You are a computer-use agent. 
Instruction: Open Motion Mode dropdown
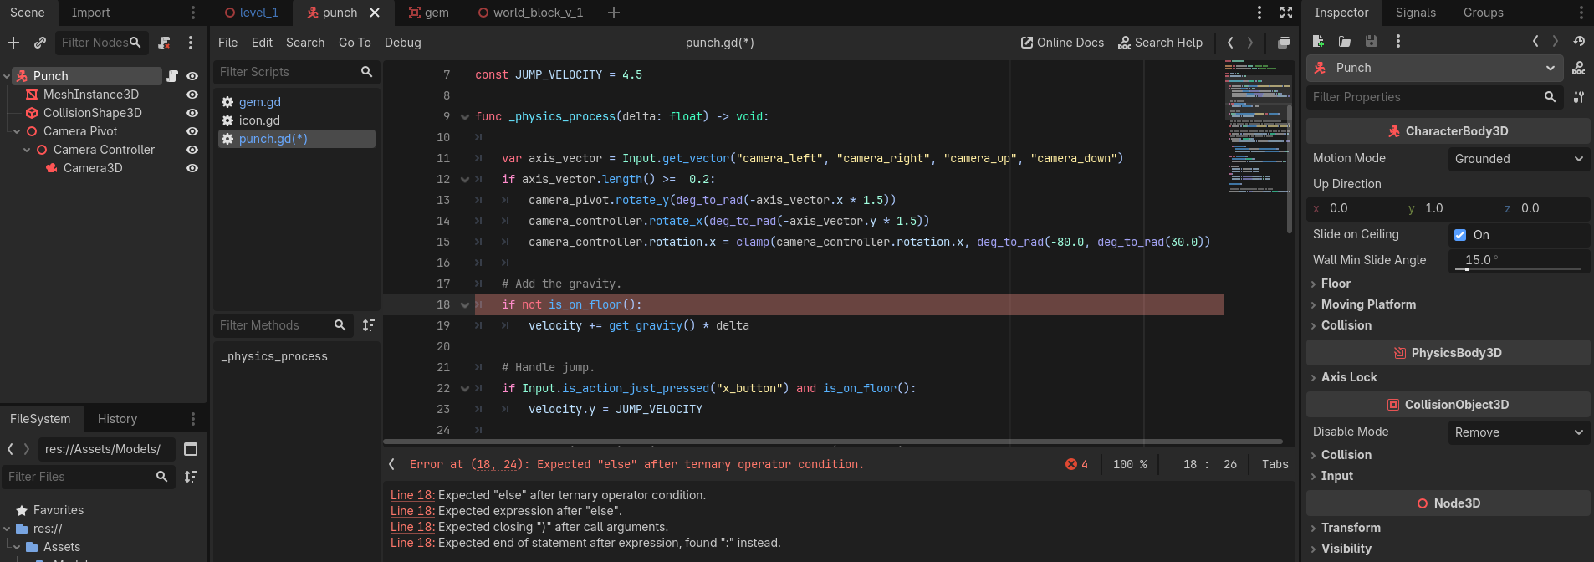(1519, 159)
